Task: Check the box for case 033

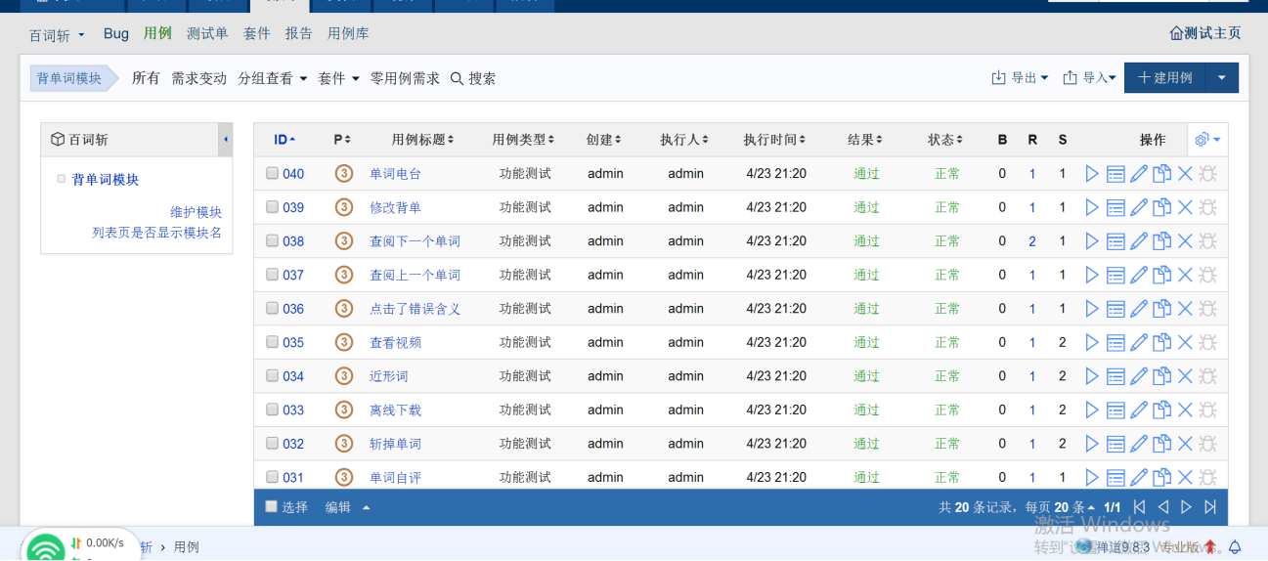Action: click(x=272, y=410)
